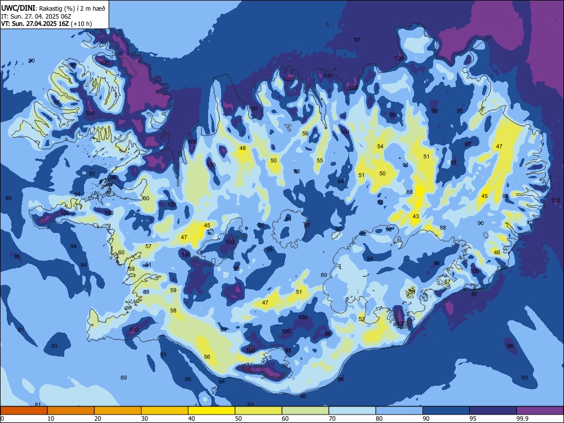Click the dark orange 0–10 legend swatch

[24, 411]
